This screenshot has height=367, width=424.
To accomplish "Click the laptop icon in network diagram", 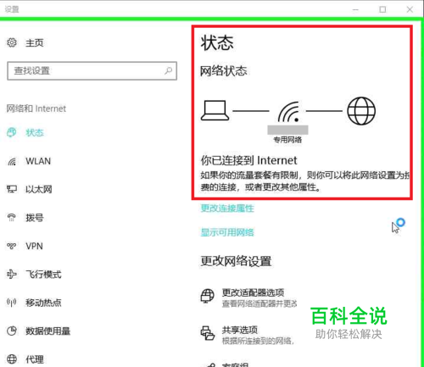I will click(215, 110).
